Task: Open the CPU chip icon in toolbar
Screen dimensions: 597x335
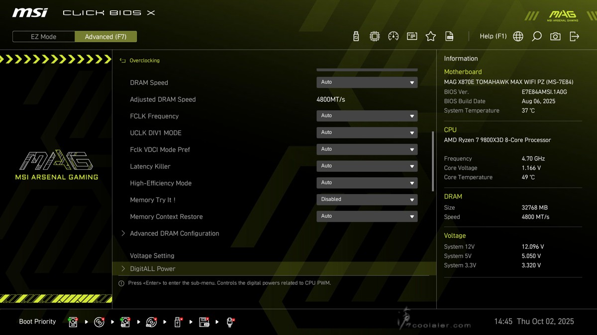Action: pyautogui.click(x=375, y=36)
